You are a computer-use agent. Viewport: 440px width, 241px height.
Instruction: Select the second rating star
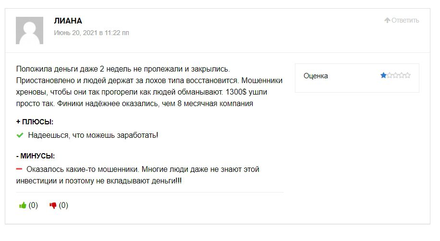coord(390,75)
